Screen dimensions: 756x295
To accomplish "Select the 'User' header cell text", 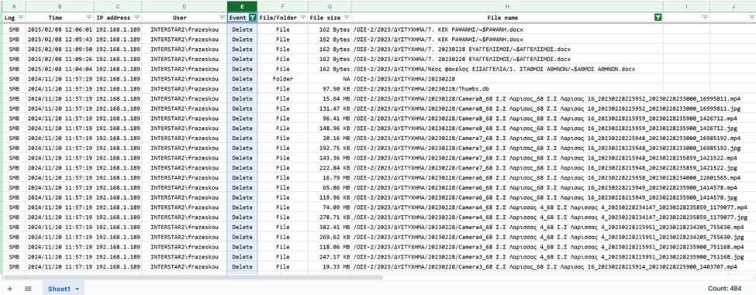I will point(179,18).
